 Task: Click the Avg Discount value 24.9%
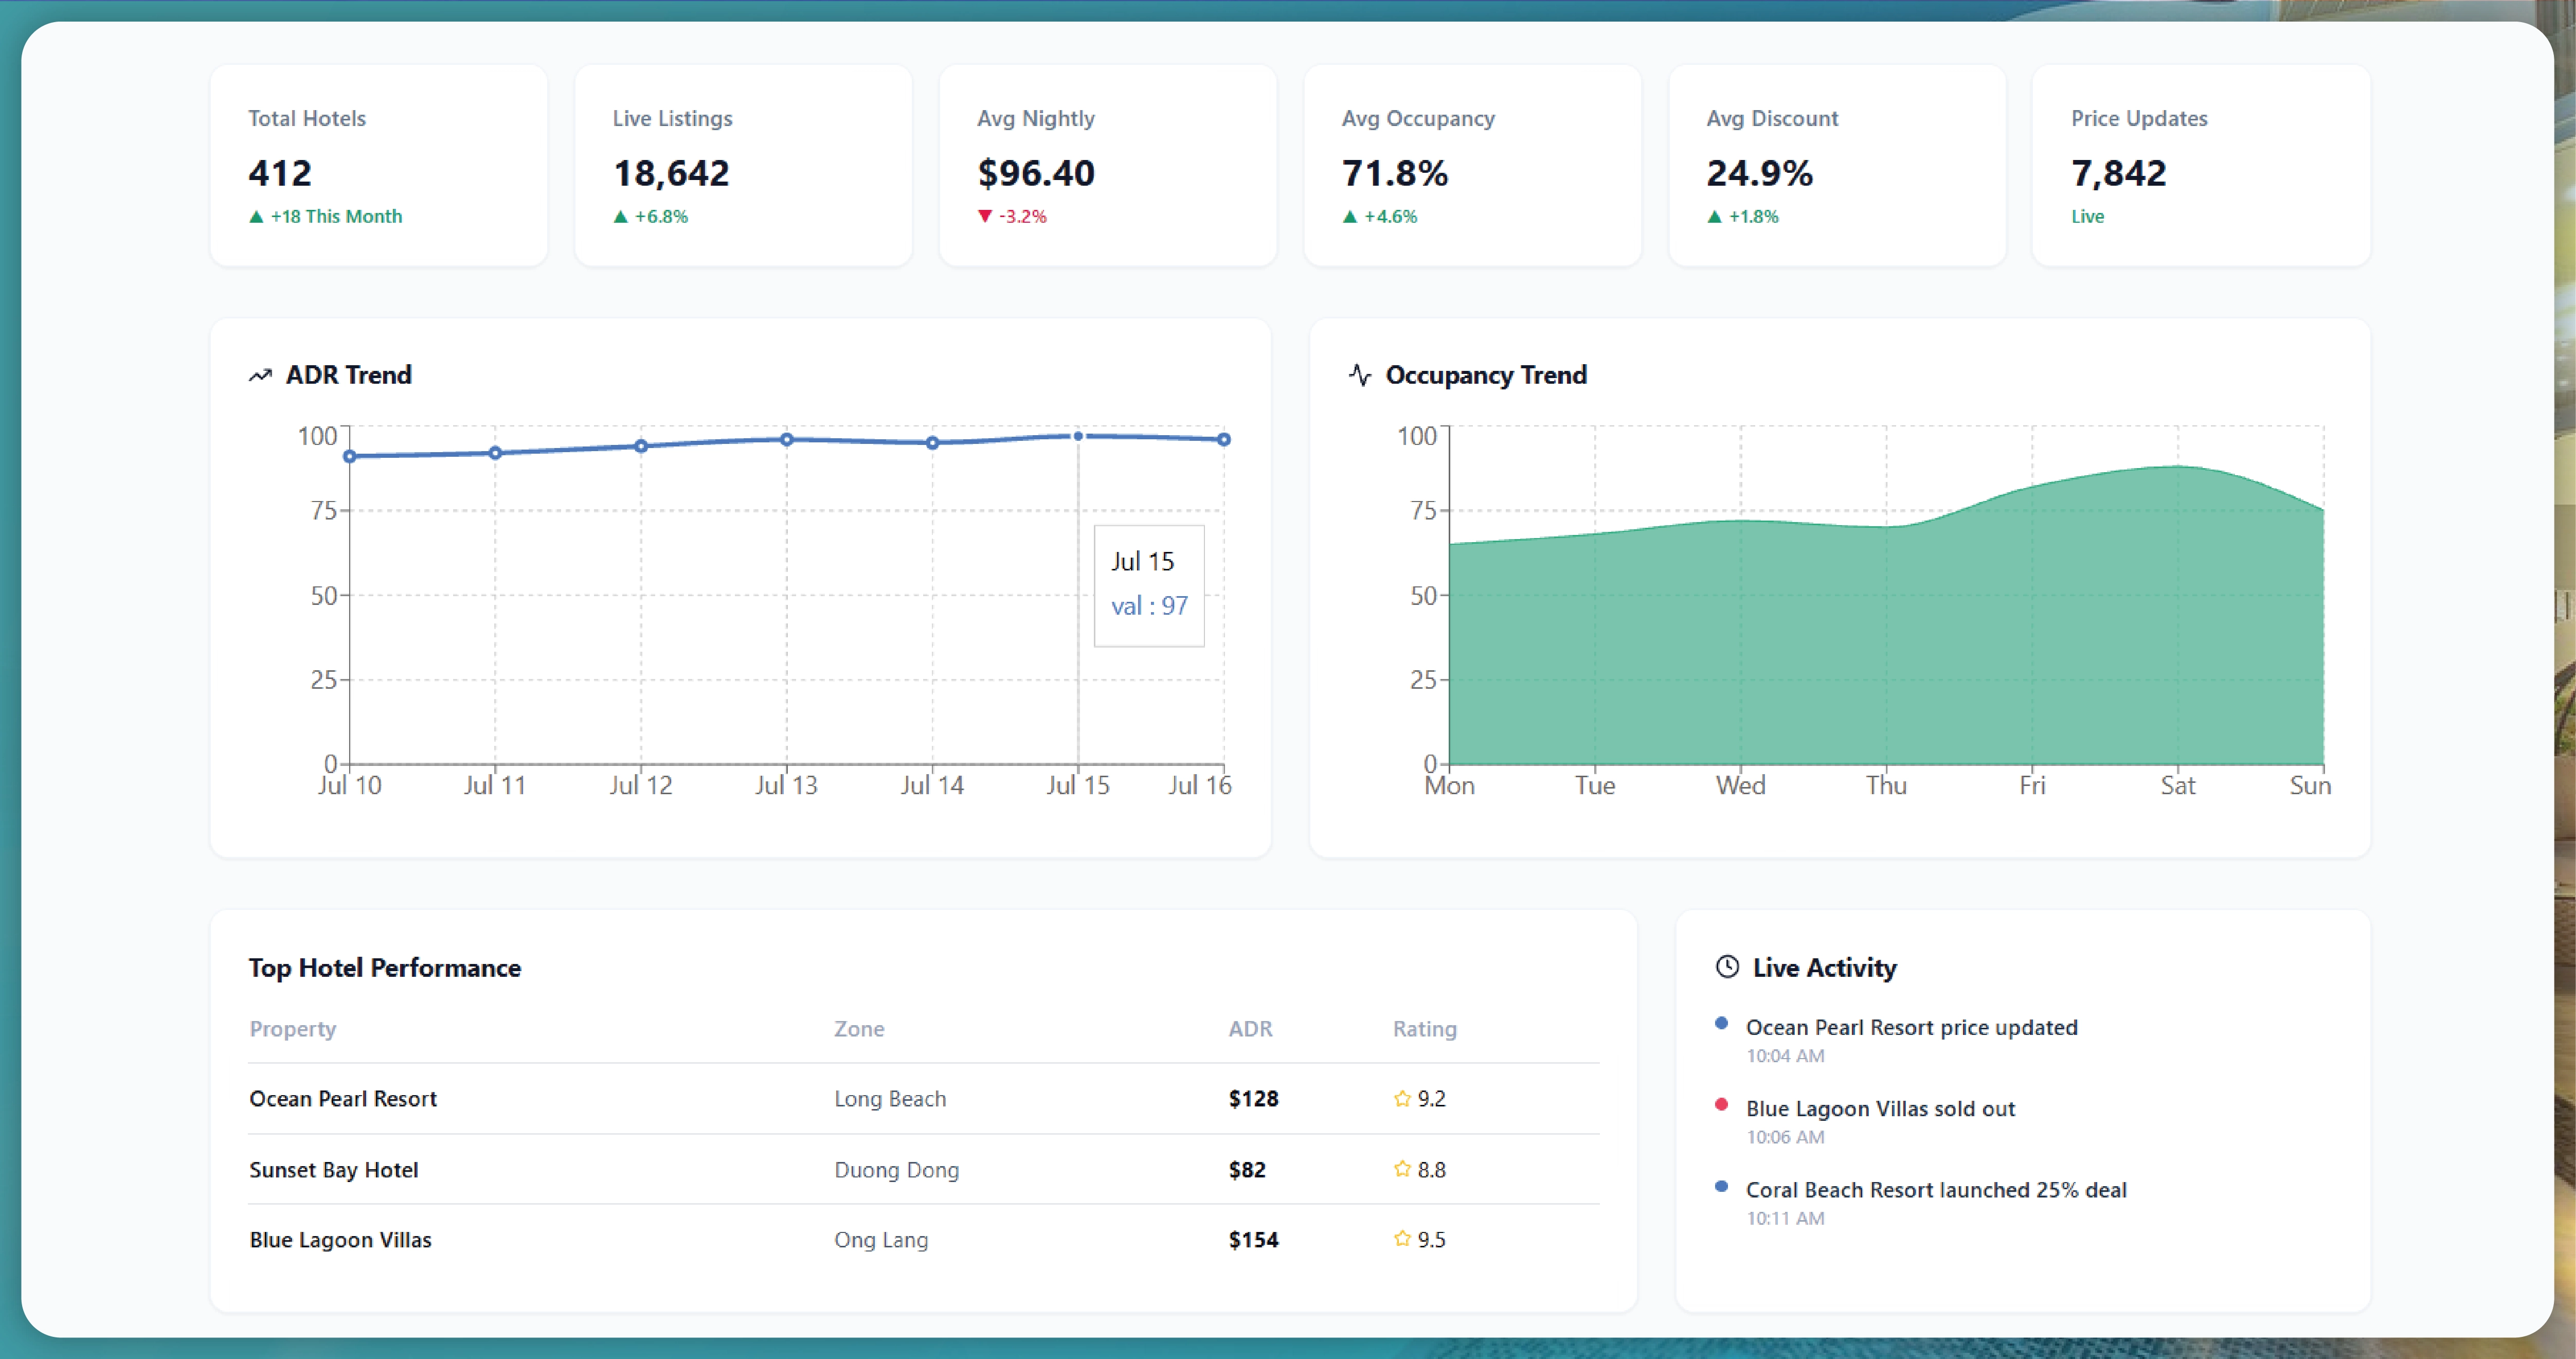[x=1759, y=173]
